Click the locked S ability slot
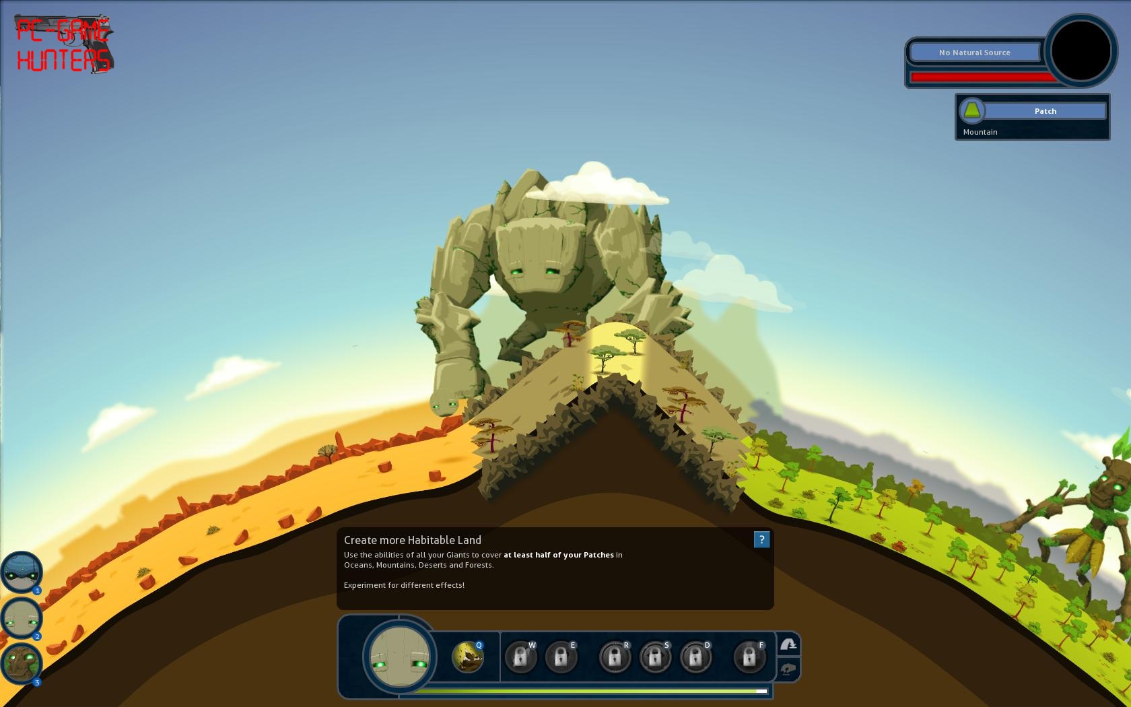The height and width of the screenshot is (707, 1131). [654, 656]
